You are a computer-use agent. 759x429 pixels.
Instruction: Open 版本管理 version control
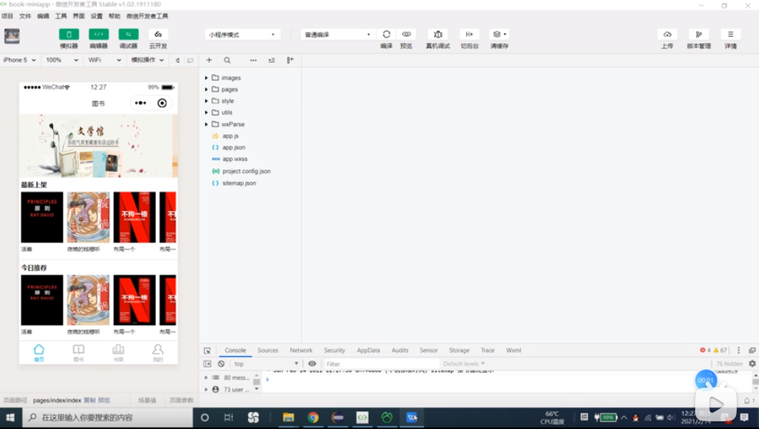coord(698,35)
